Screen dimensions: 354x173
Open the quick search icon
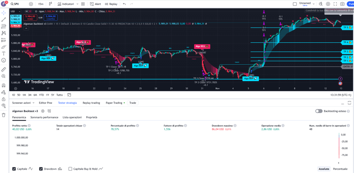click(321, 4)
